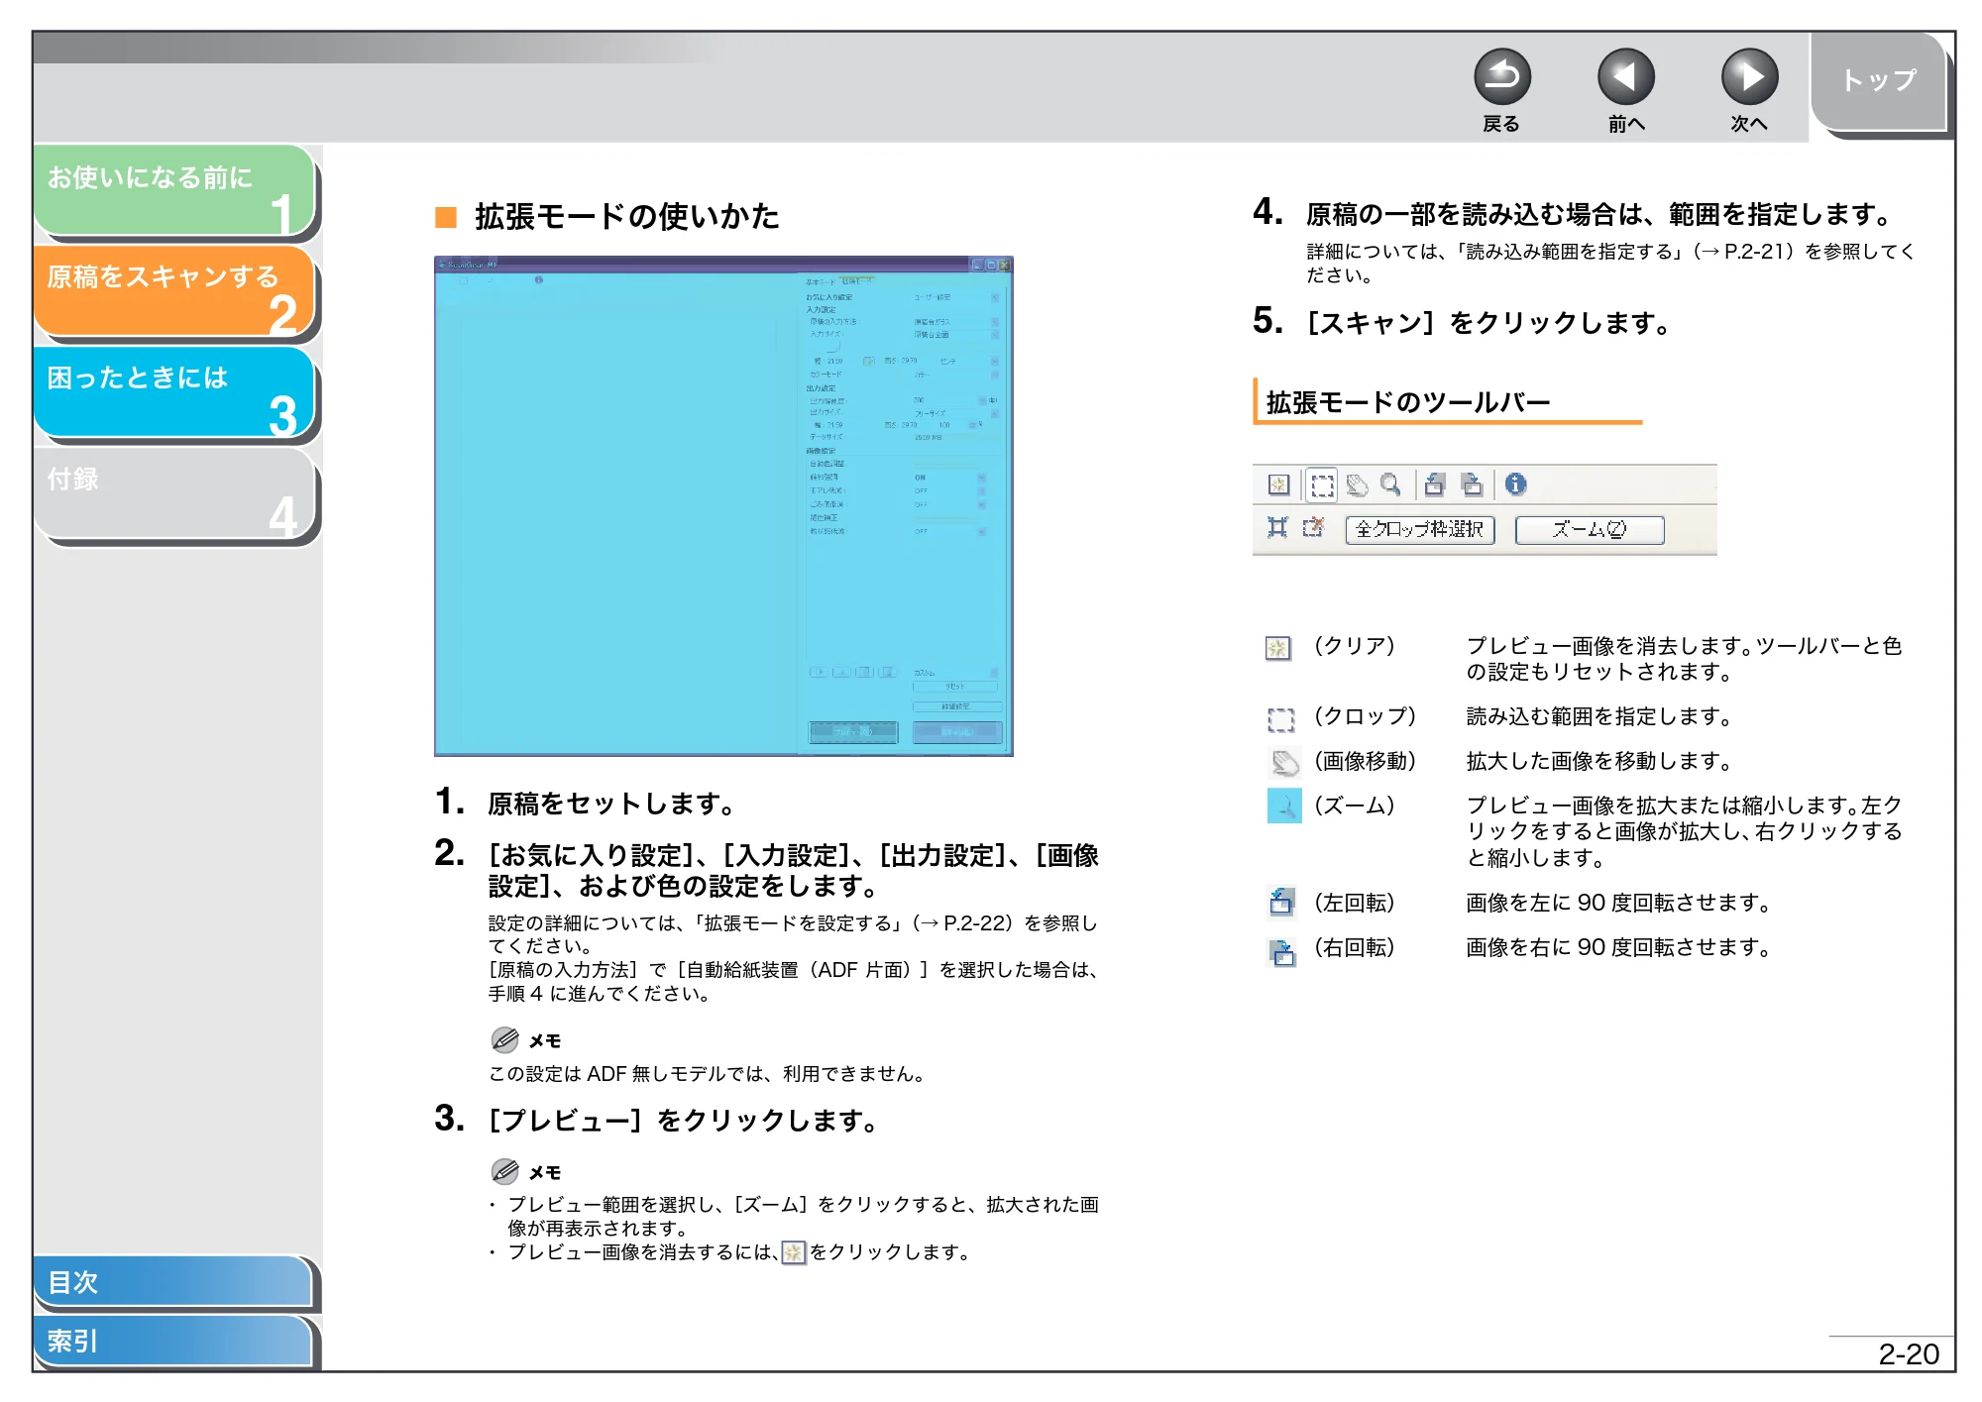Screen dimensions: 1982x1402
Task: Click Rotate Left icon in toolbar picture
Action: pos(1435,485)
